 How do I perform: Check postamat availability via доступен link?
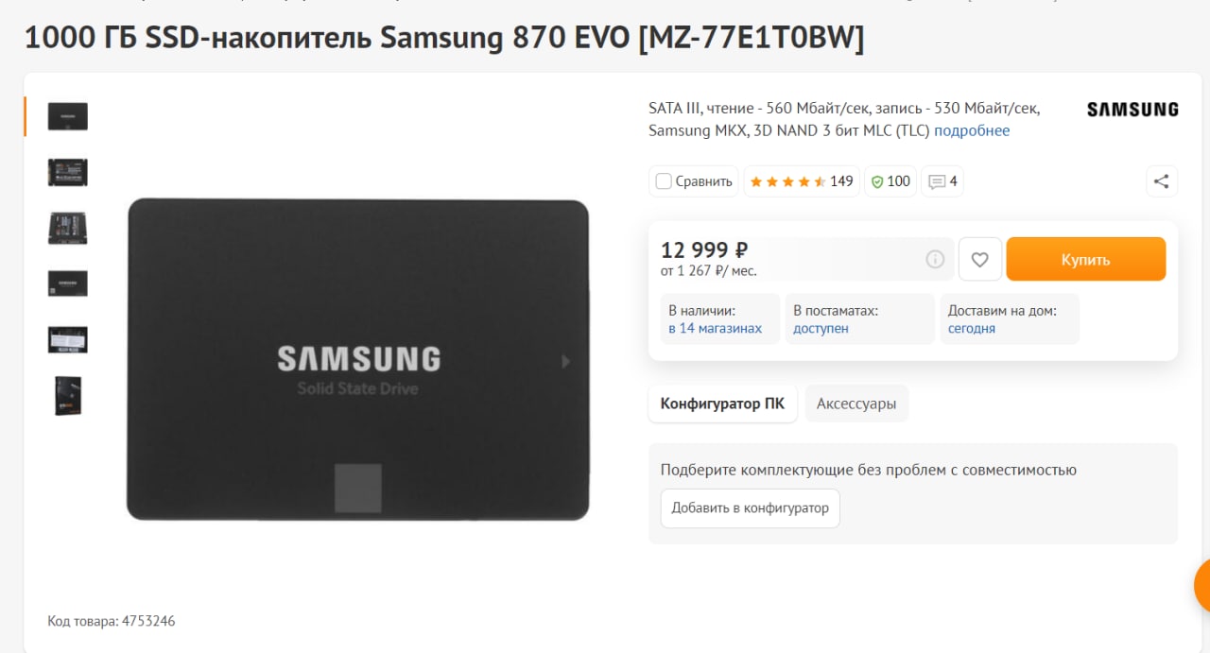pos(821,328)
